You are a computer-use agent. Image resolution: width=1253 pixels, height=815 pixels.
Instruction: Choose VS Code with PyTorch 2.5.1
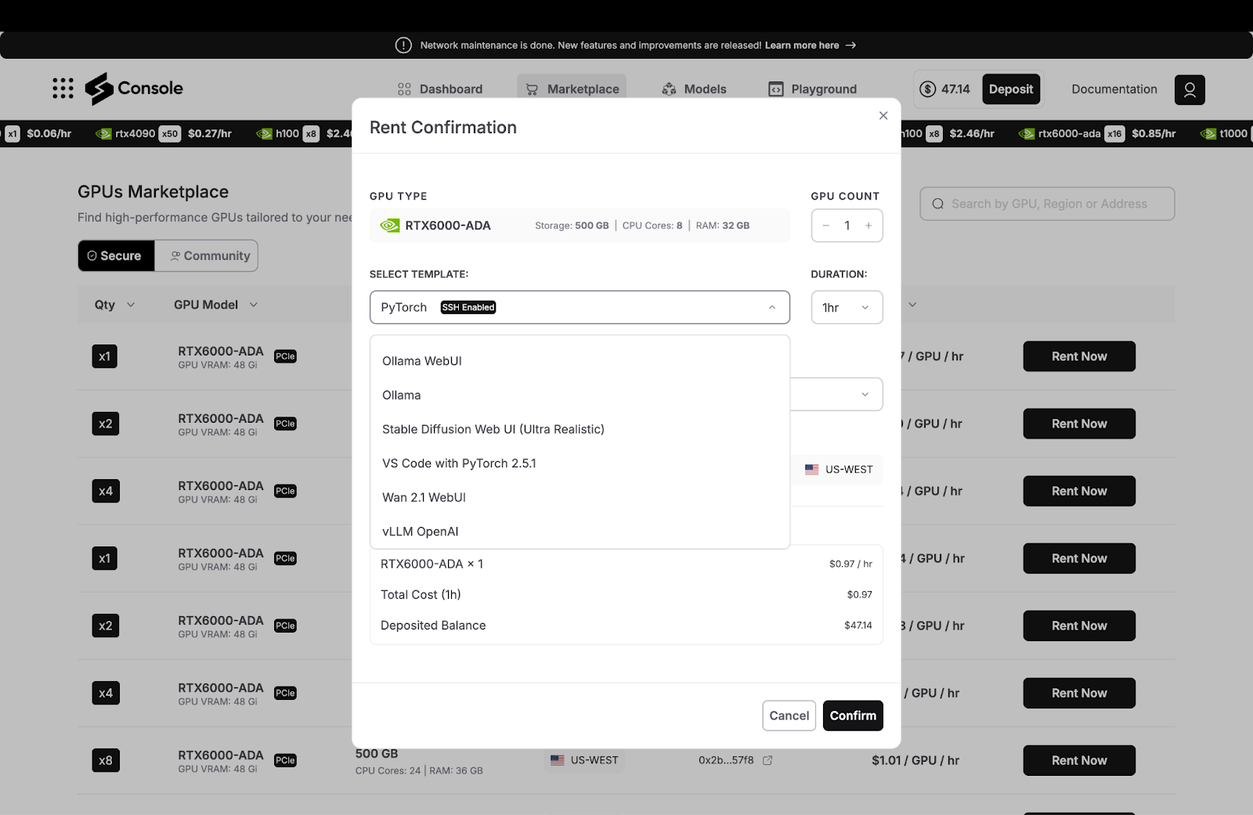pyautogui.click(x=580, y=463)
